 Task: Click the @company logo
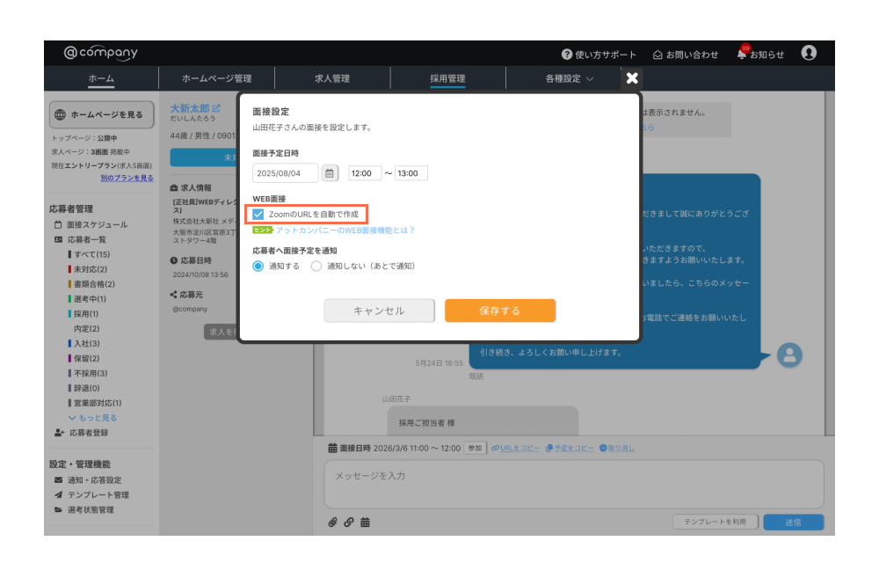click(100, 53)
